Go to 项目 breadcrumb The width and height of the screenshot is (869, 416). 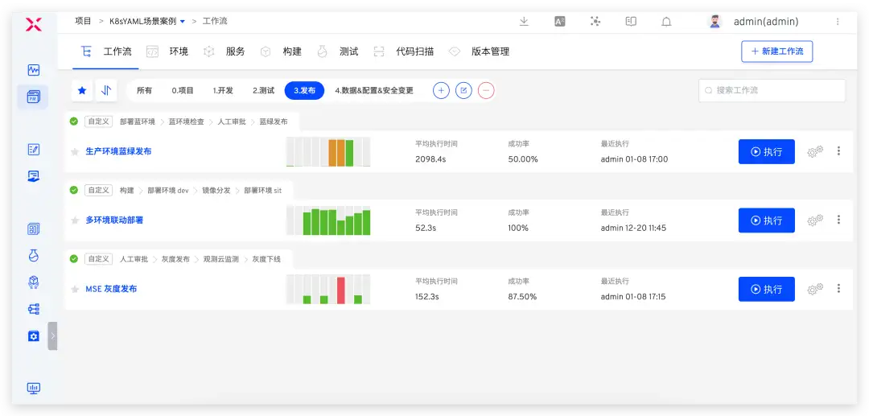83,21
